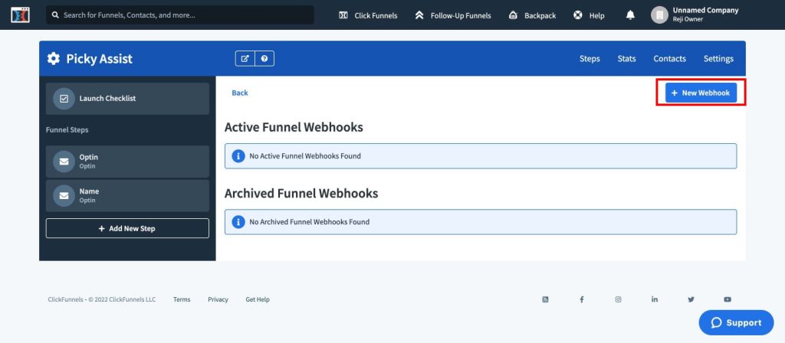Click the ClickFunnels logo icon
This screenshot has width=785, height=343.
pos(20,15)
